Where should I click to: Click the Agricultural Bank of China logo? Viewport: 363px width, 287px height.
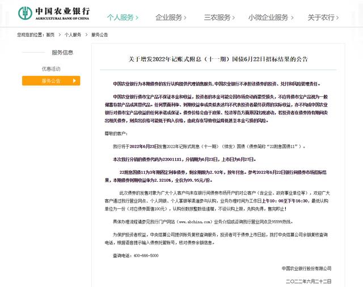54,13
